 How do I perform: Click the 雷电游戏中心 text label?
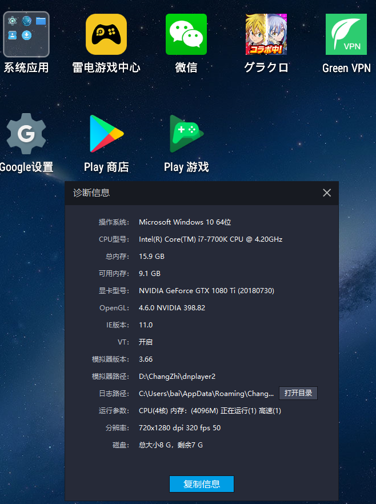tap(106, 68)
